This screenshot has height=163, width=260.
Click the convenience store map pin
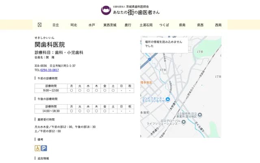pyautogui.click(x=168, y=99)
